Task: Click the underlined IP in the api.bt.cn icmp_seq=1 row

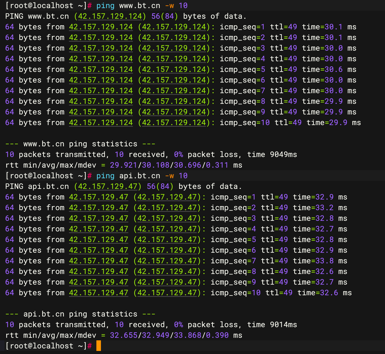Action: pos(99,197)
